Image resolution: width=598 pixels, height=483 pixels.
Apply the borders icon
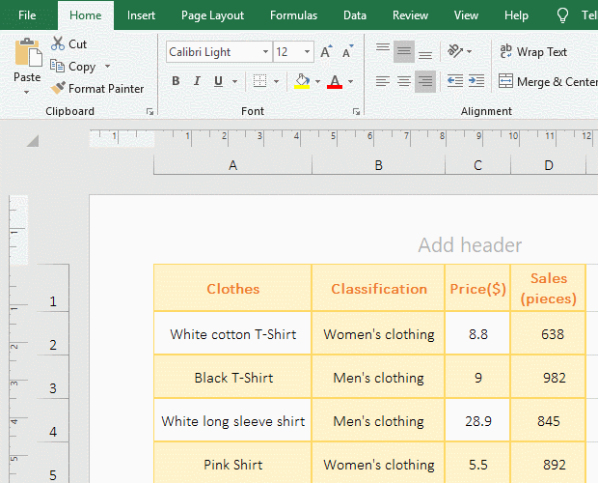tap(259, 81)
